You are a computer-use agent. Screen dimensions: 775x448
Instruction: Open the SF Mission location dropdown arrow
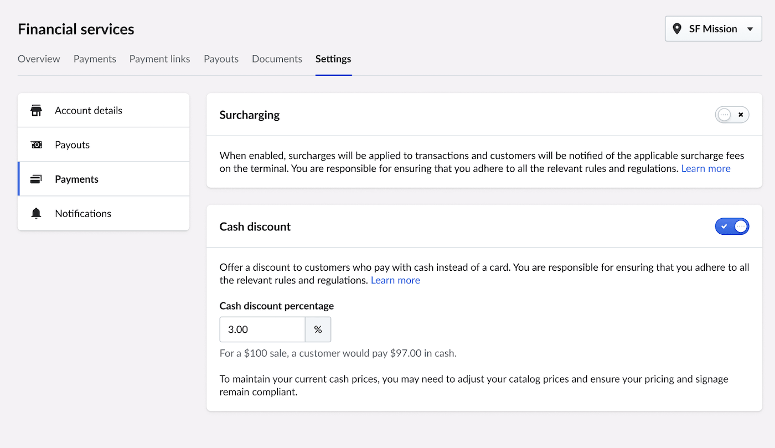(750, 29)
